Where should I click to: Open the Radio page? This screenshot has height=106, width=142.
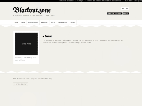pos(53,22)
